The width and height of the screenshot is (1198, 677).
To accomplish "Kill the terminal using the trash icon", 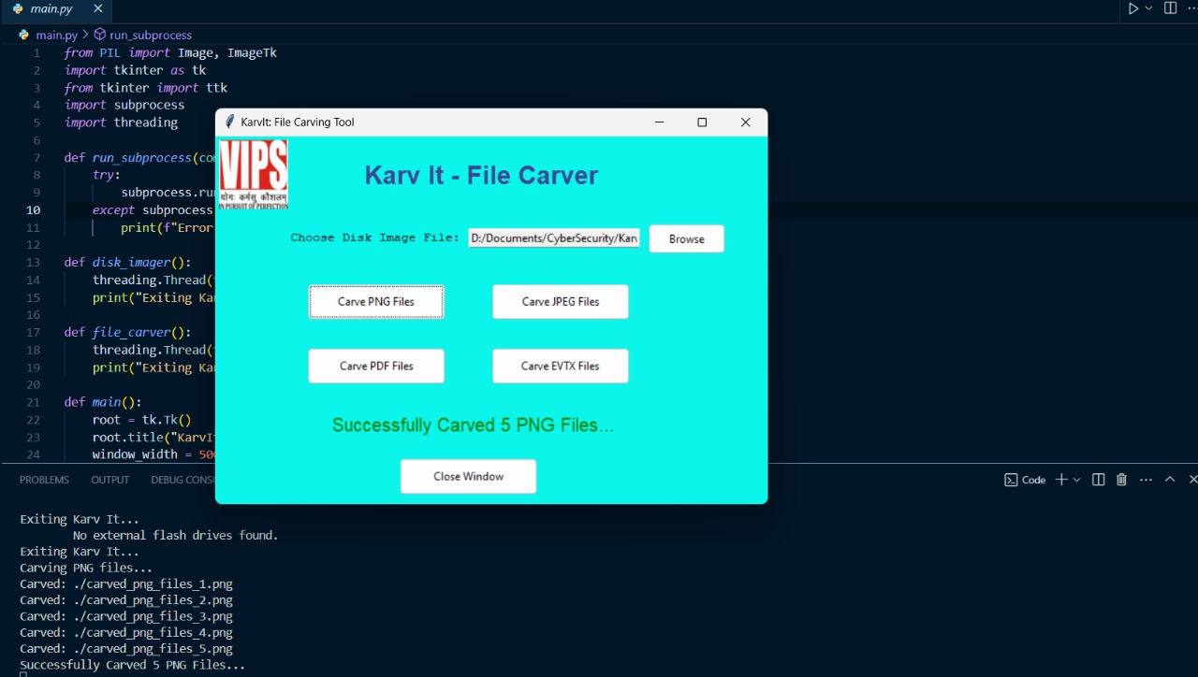I will click(1120, 479).
